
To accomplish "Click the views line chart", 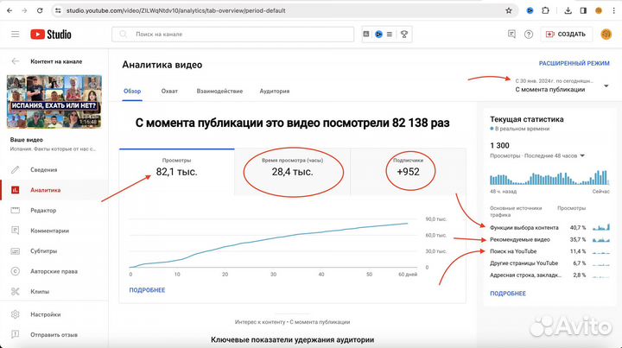I will click(273, 245).
